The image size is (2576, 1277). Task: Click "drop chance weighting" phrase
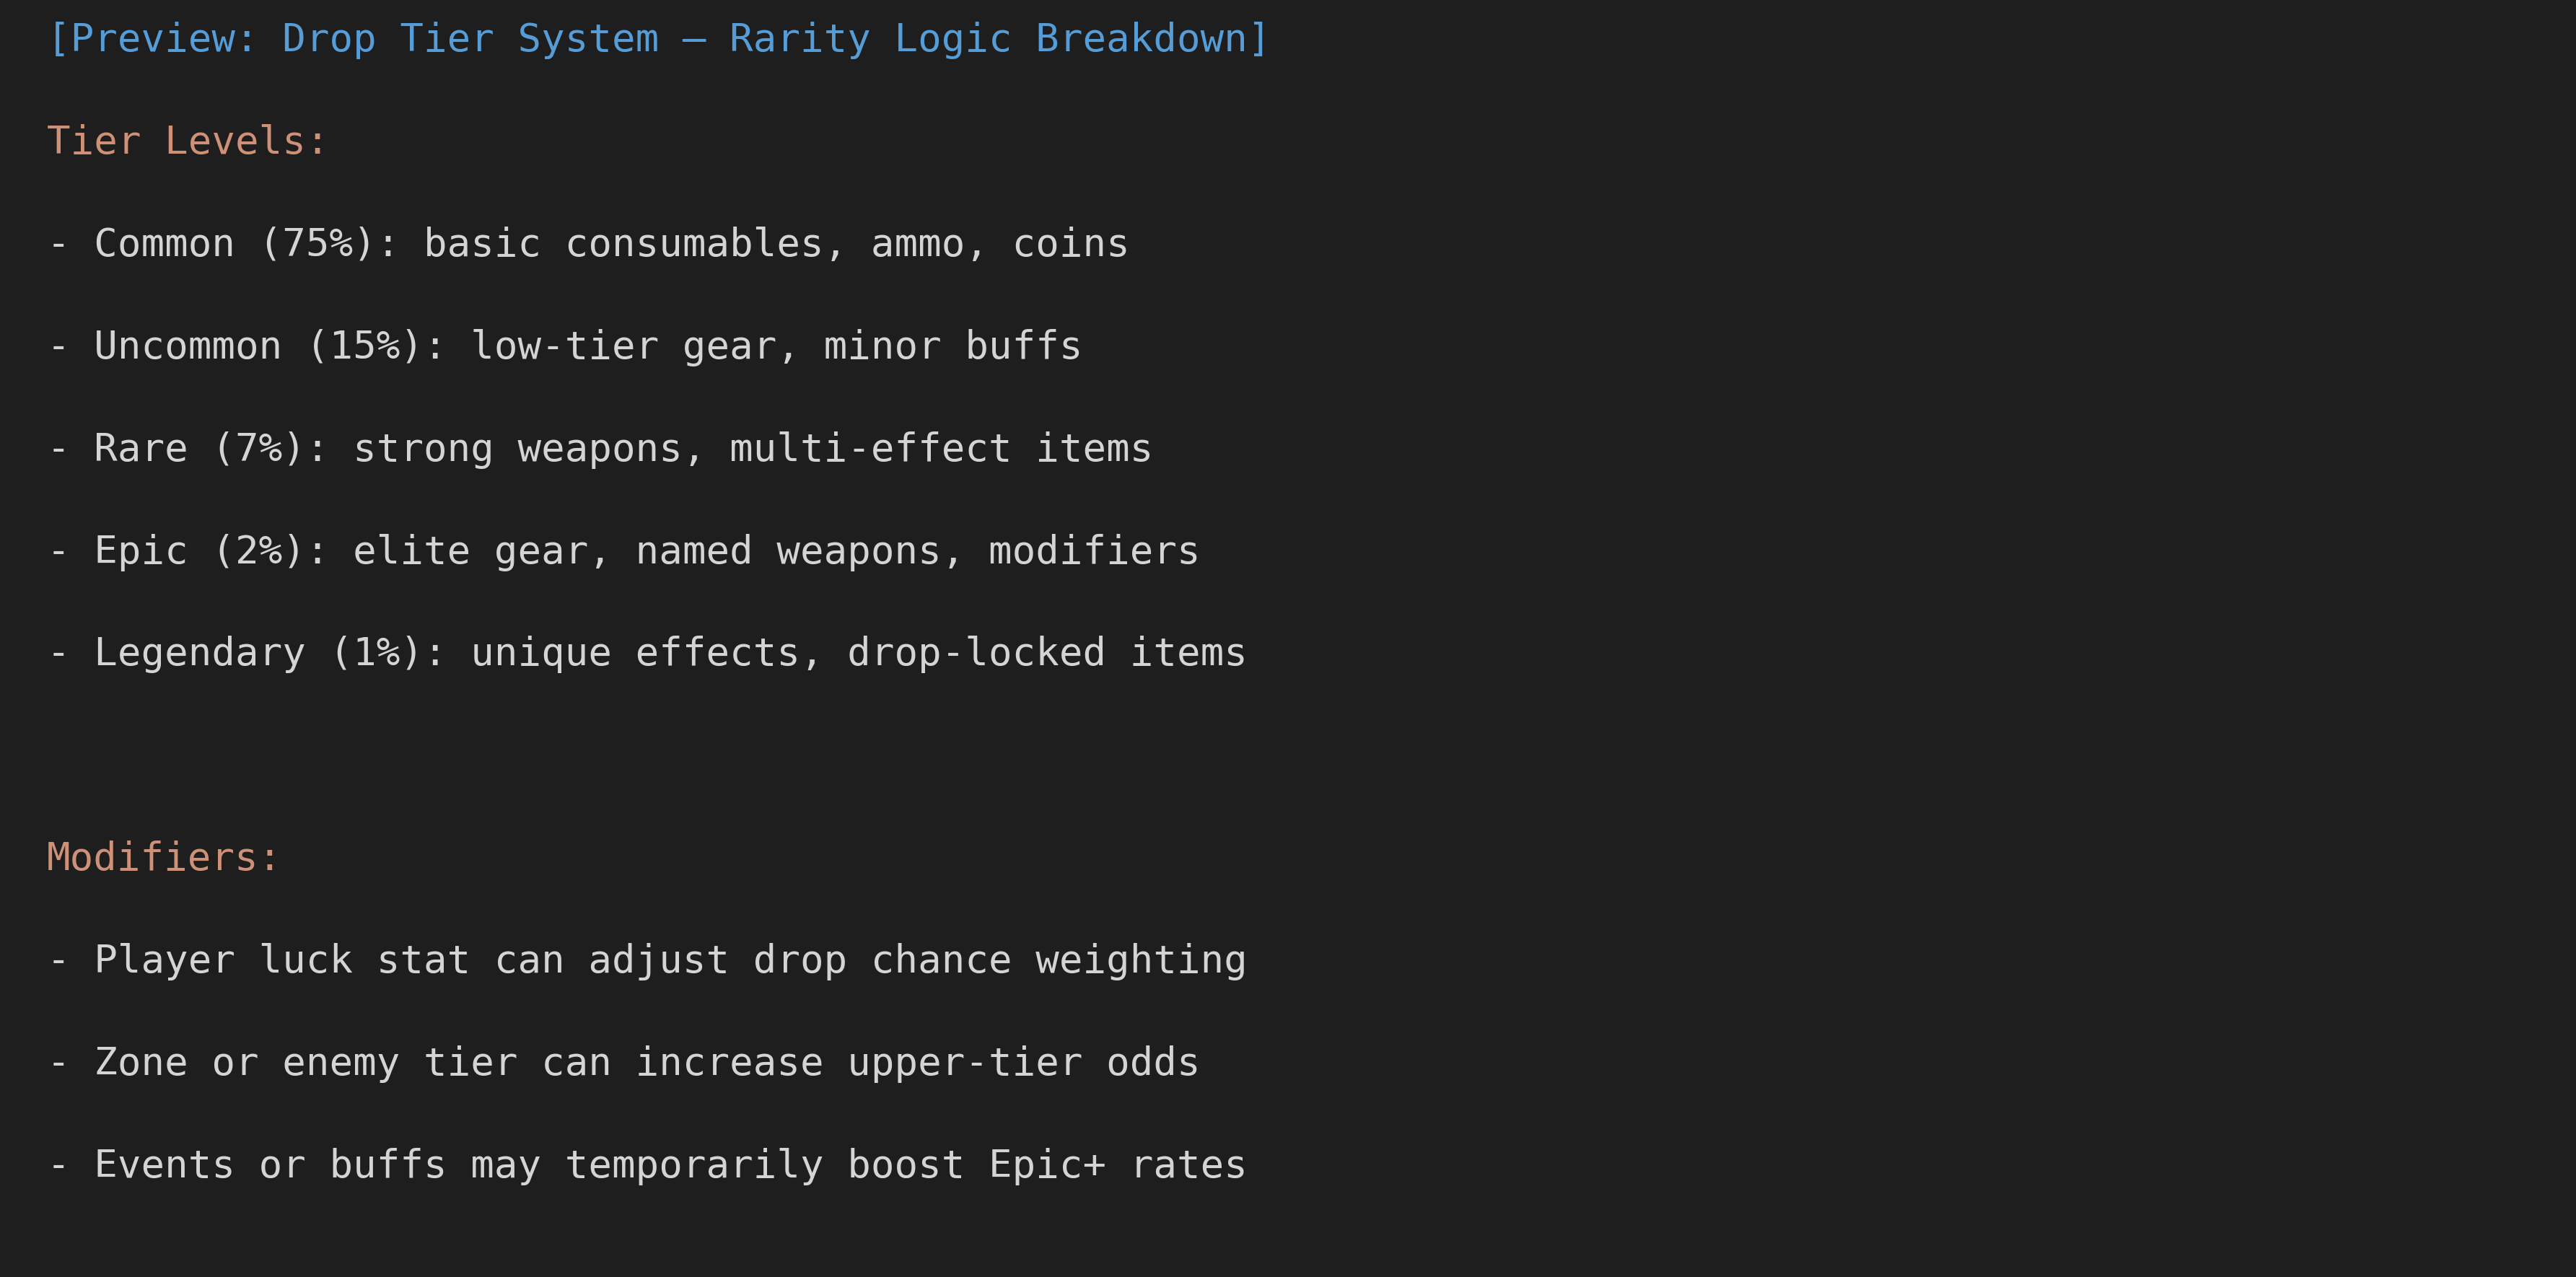coord(999,960)
